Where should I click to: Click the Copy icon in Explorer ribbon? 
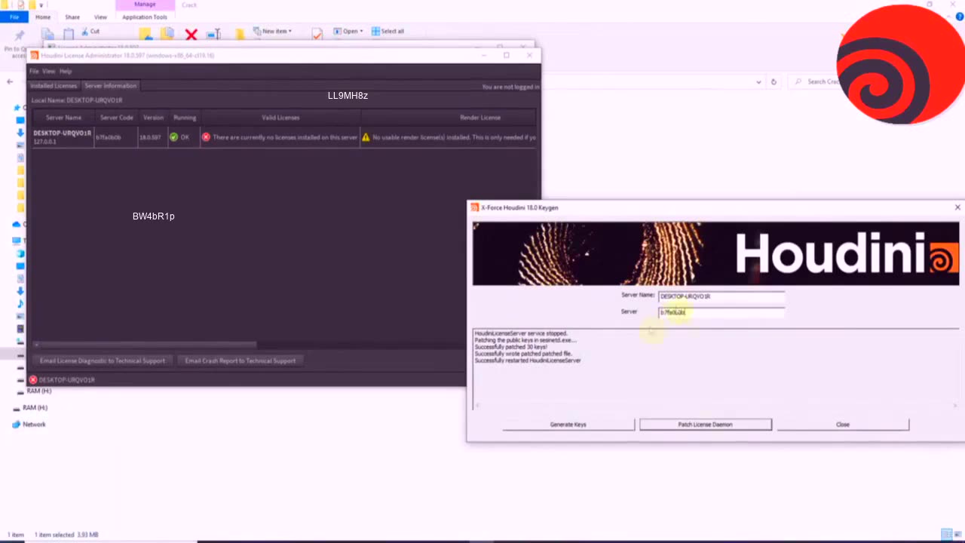click(47, 34)
